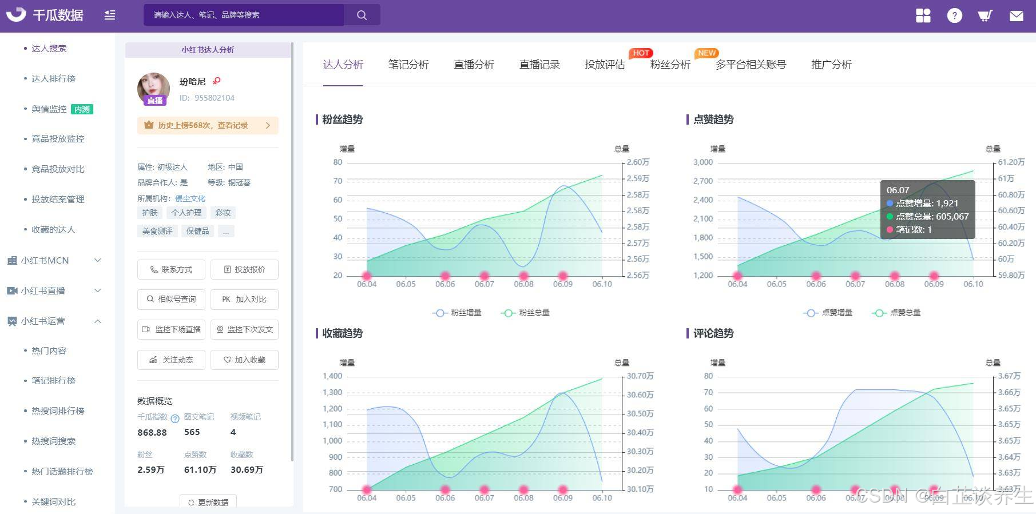This screenshot has width=1036, height=514.
Task: Click the 投放报价 button
Action: click(244, 269)
